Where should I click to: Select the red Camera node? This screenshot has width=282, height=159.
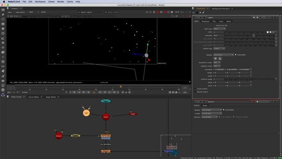[59, 136]
